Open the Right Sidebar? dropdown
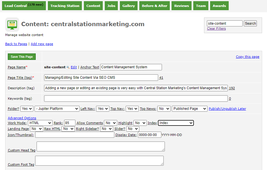 [x=107, y=129]
